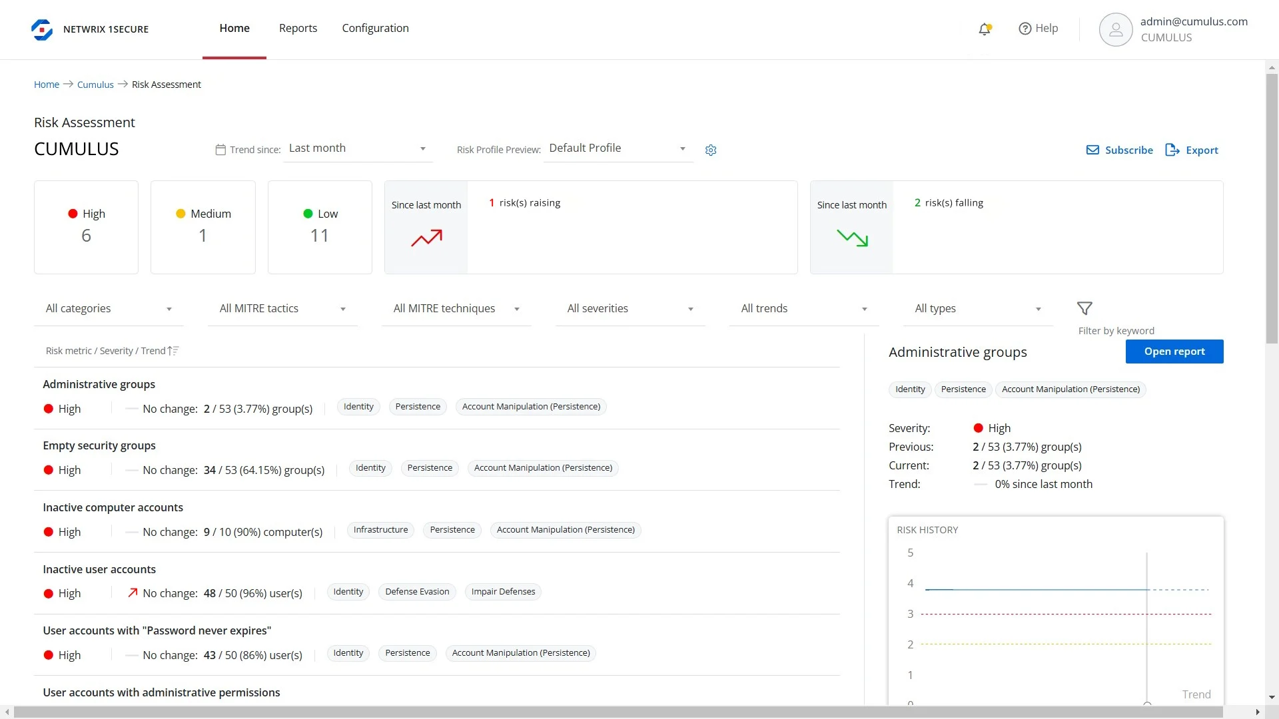
Task: Click Persistence tag in the details panel
Action: 963,389
